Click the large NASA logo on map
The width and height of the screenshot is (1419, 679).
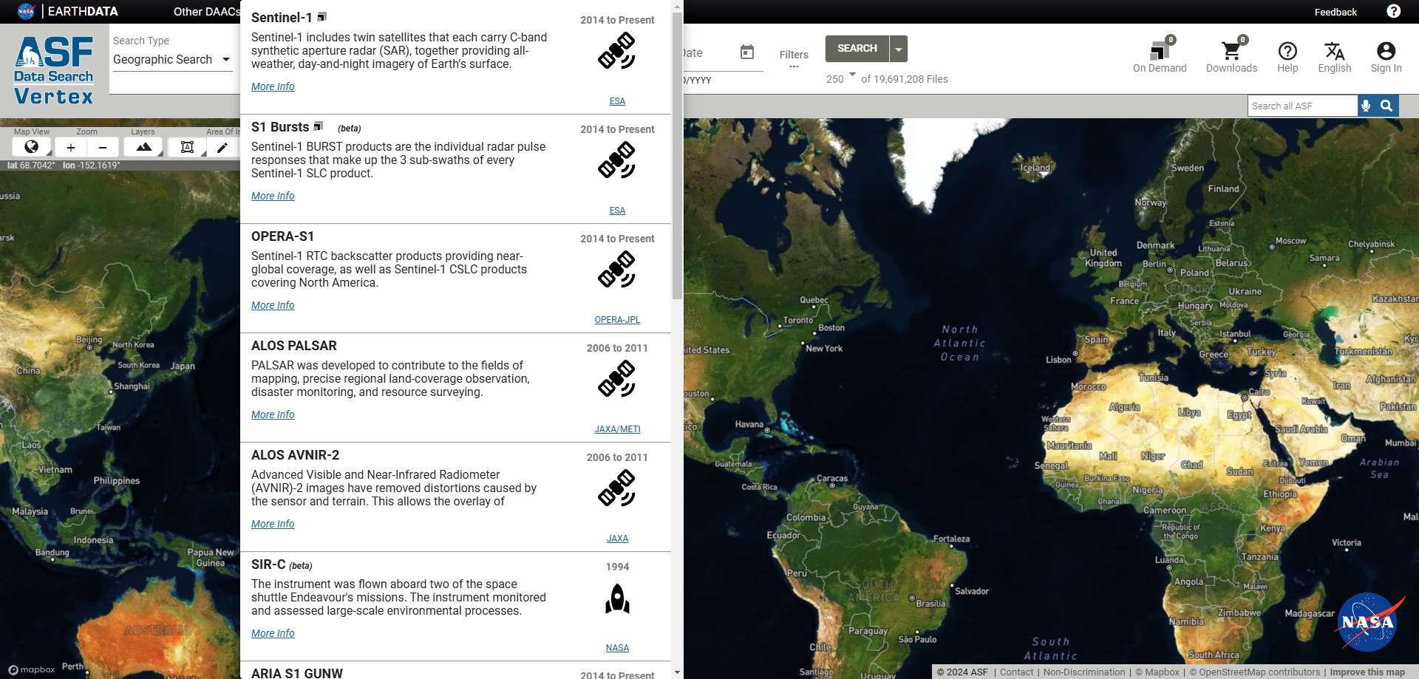(x=1369, y=621)
